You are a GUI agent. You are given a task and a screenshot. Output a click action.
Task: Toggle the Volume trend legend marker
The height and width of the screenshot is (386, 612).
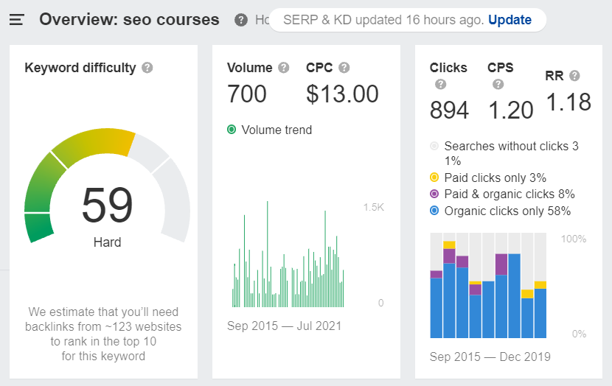232,130
